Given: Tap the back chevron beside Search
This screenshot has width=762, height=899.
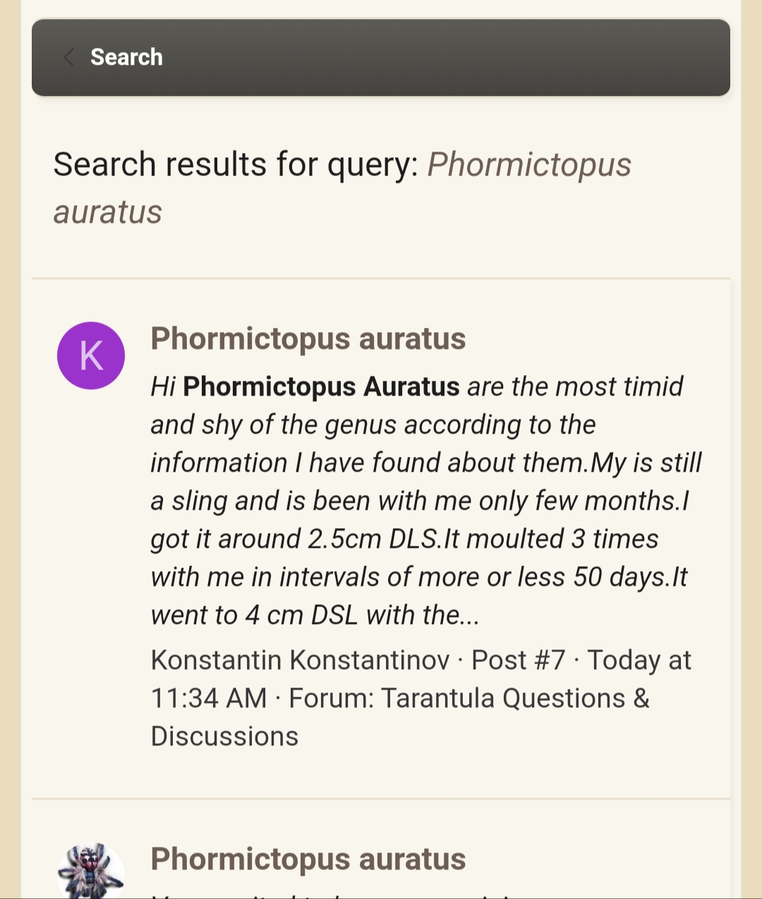Looking at the screenshot, I should pos(68,57).
